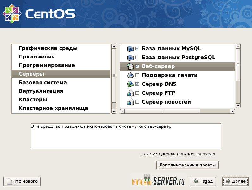
Task: Select the Программирование category
Action: pos(61,65)
